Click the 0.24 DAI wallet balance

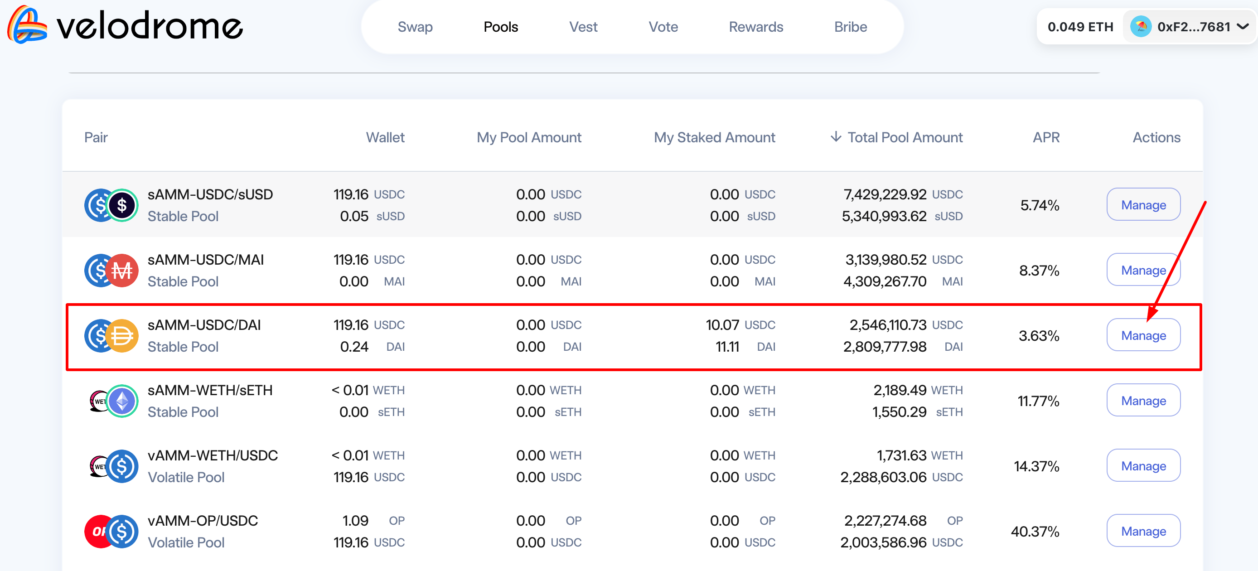372,347
